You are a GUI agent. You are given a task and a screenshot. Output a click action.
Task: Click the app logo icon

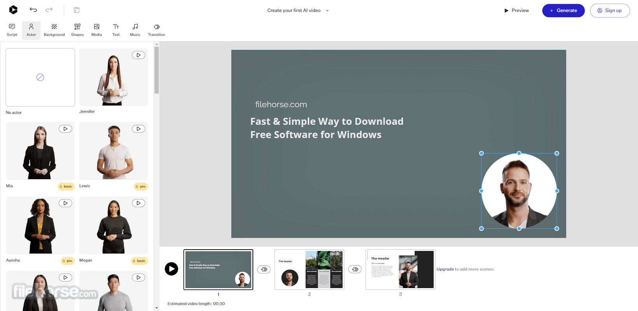(13, 10)
